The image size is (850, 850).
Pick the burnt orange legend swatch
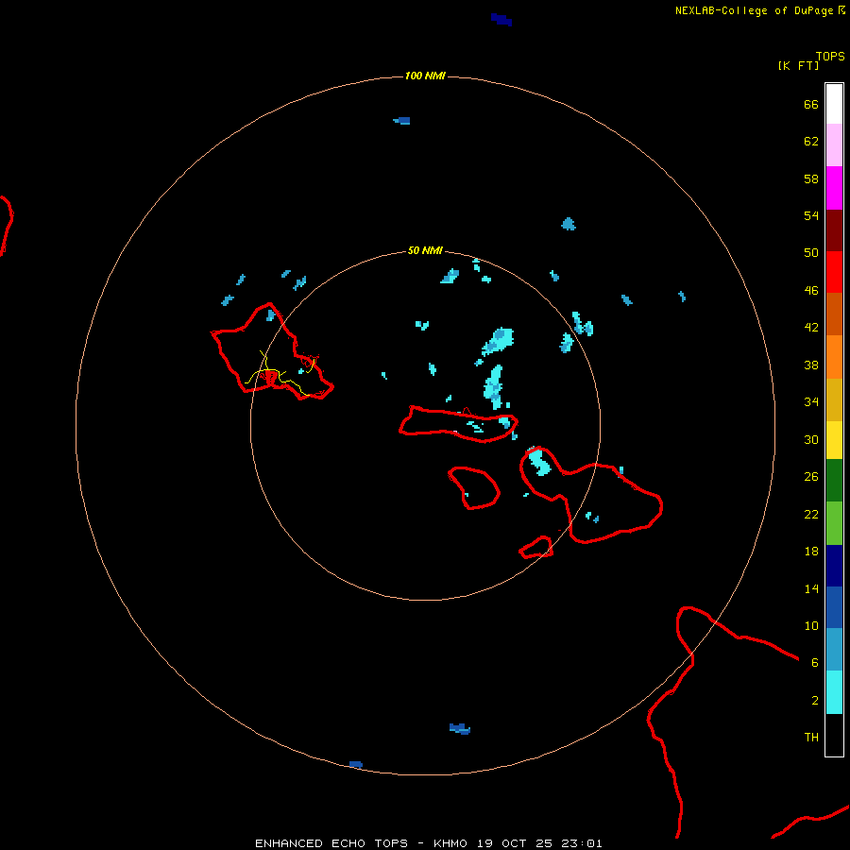click(x=834, y=314)
